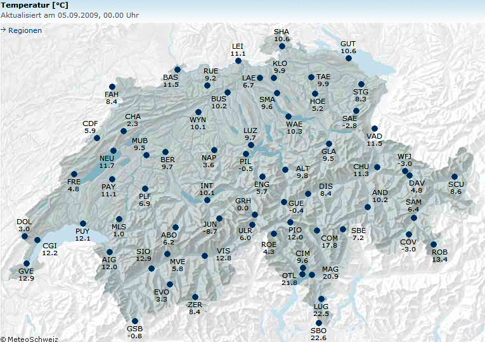The height and width of the screenshot is (342, 485).
Task: Click the MUB 9.5 label
Action: click(x=140, y=144)
